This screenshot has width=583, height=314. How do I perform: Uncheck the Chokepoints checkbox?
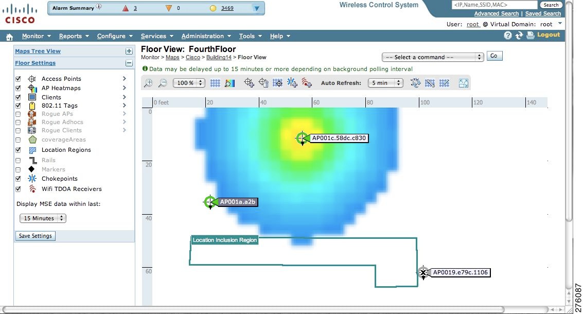(x=18, y=179)
